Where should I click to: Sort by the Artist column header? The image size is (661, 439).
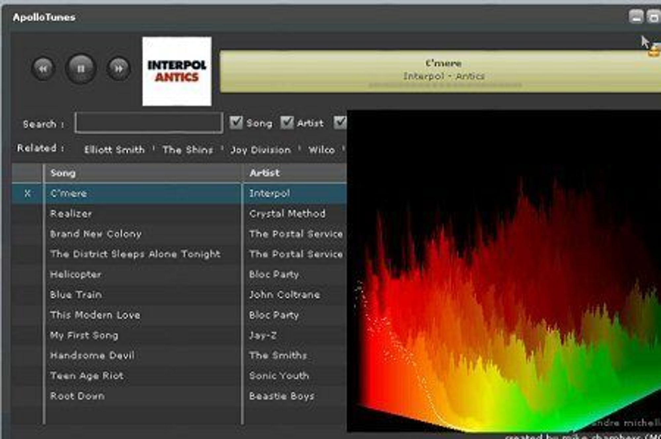pyautogui.click(x=295, y=173)
